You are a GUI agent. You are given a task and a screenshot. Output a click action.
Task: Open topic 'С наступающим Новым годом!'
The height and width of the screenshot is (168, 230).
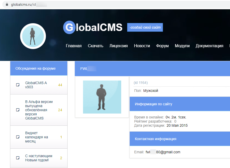[x=39, y=158]
